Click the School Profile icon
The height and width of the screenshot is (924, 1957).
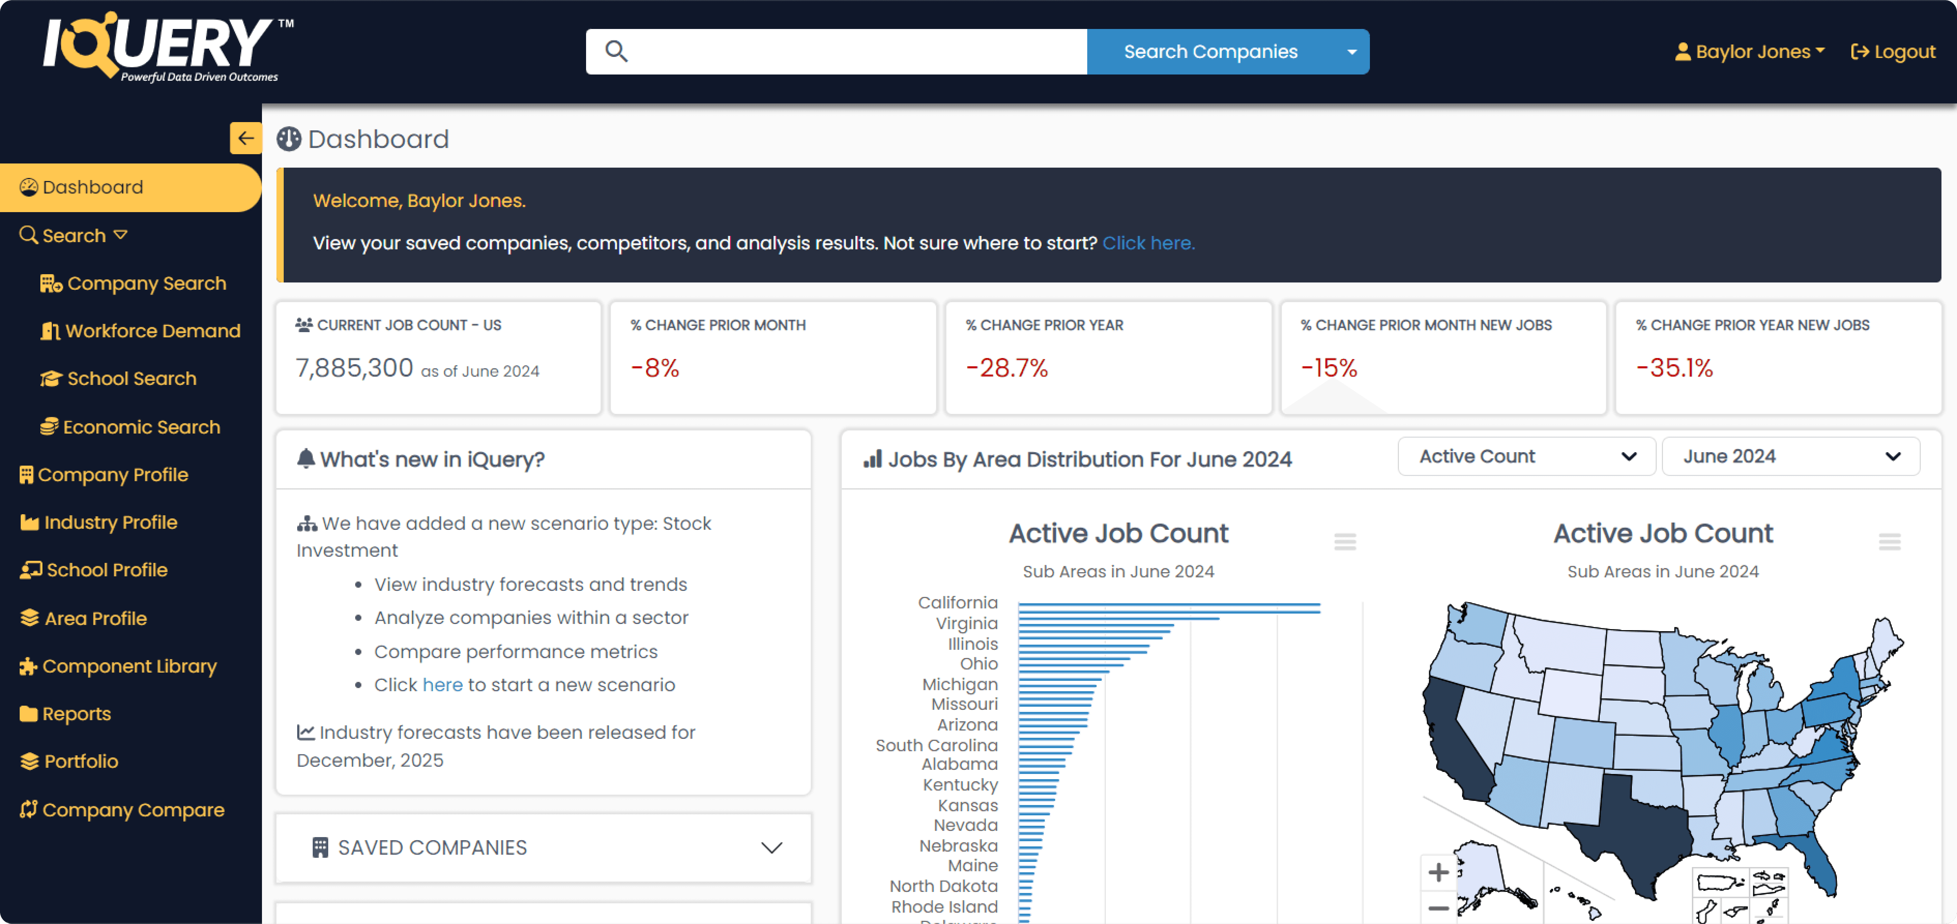[x=30, y=570]
